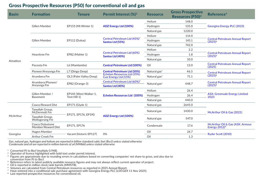Screen dimensions: 264x178
Task: Click the 'Georgina' basin cell
Action: click(x=15, y=134)
